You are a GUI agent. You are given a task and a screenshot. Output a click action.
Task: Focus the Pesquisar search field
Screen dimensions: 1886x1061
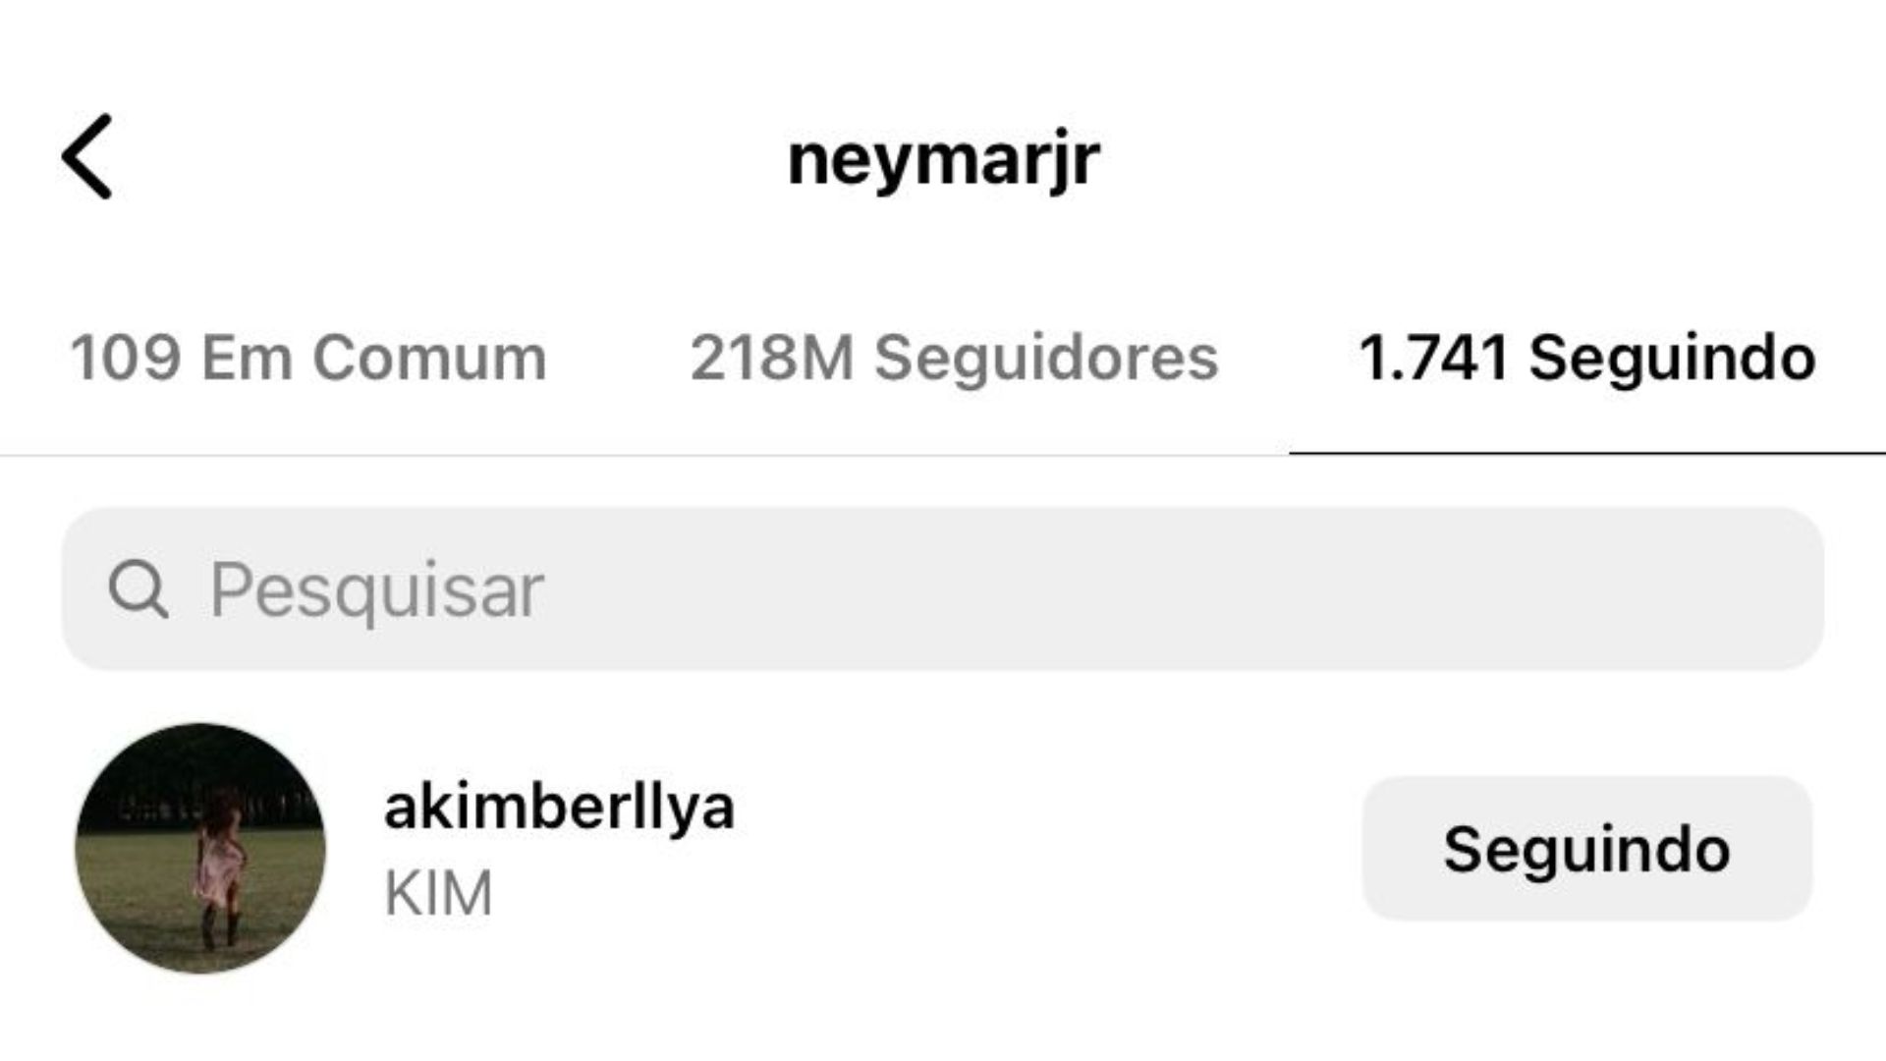[943, 589]
